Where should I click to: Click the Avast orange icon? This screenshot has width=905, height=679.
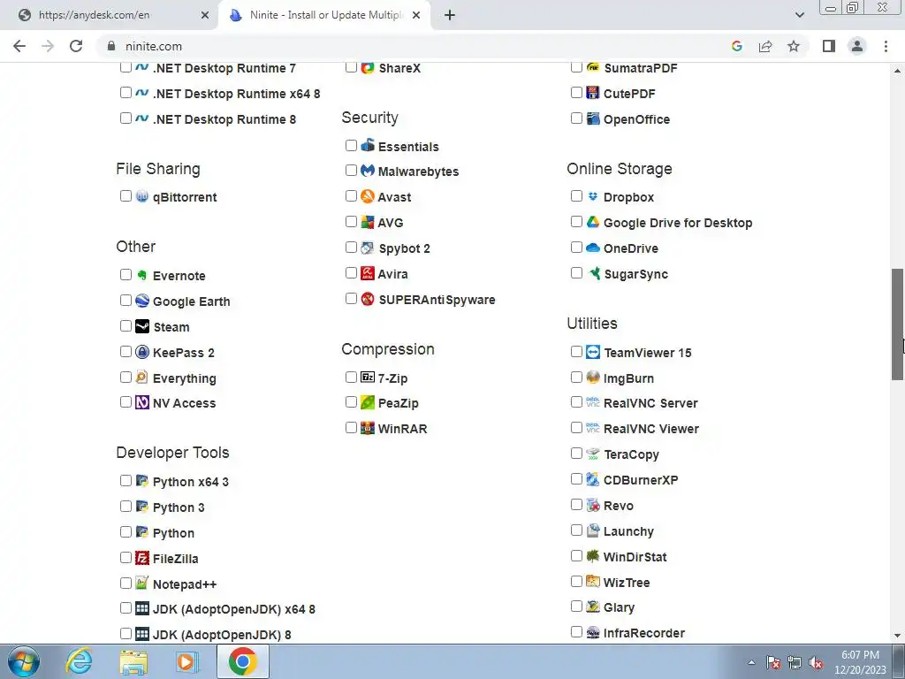(x=368, y=196)
